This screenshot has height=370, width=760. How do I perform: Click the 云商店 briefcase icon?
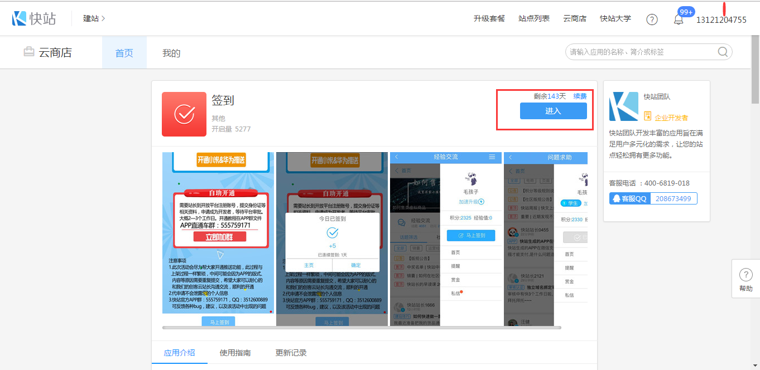pyautogui.click(x=29, y=52)
